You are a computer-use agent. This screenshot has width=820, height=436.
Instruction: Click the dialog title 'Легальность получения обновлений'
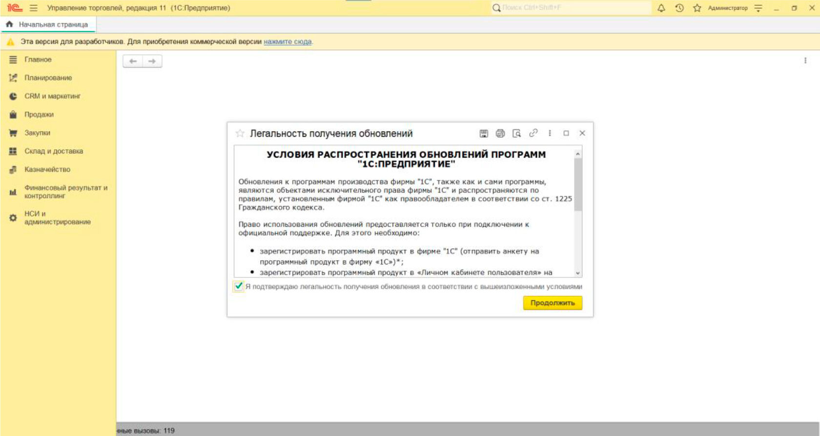click(x=331, y=134)
